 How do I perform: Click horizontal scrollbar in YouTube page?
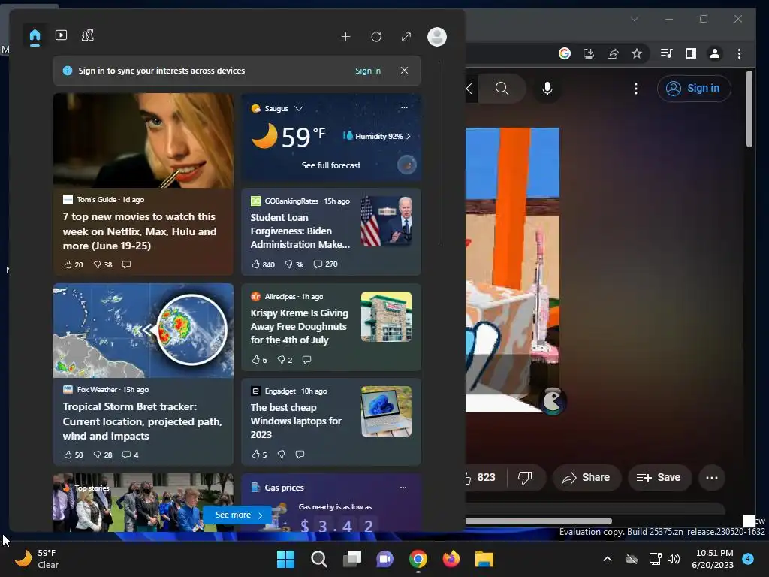click(538, 521)
